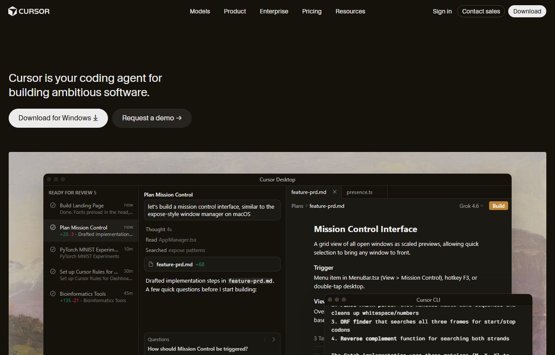
Task: Click check icon beside PyTorch MNIST Experiments
Action: 53,249
